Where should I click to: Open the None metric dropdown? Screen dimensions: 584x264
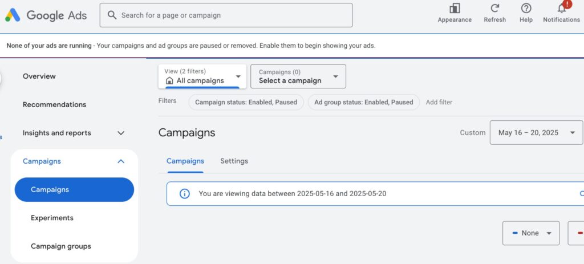(531, 233)
